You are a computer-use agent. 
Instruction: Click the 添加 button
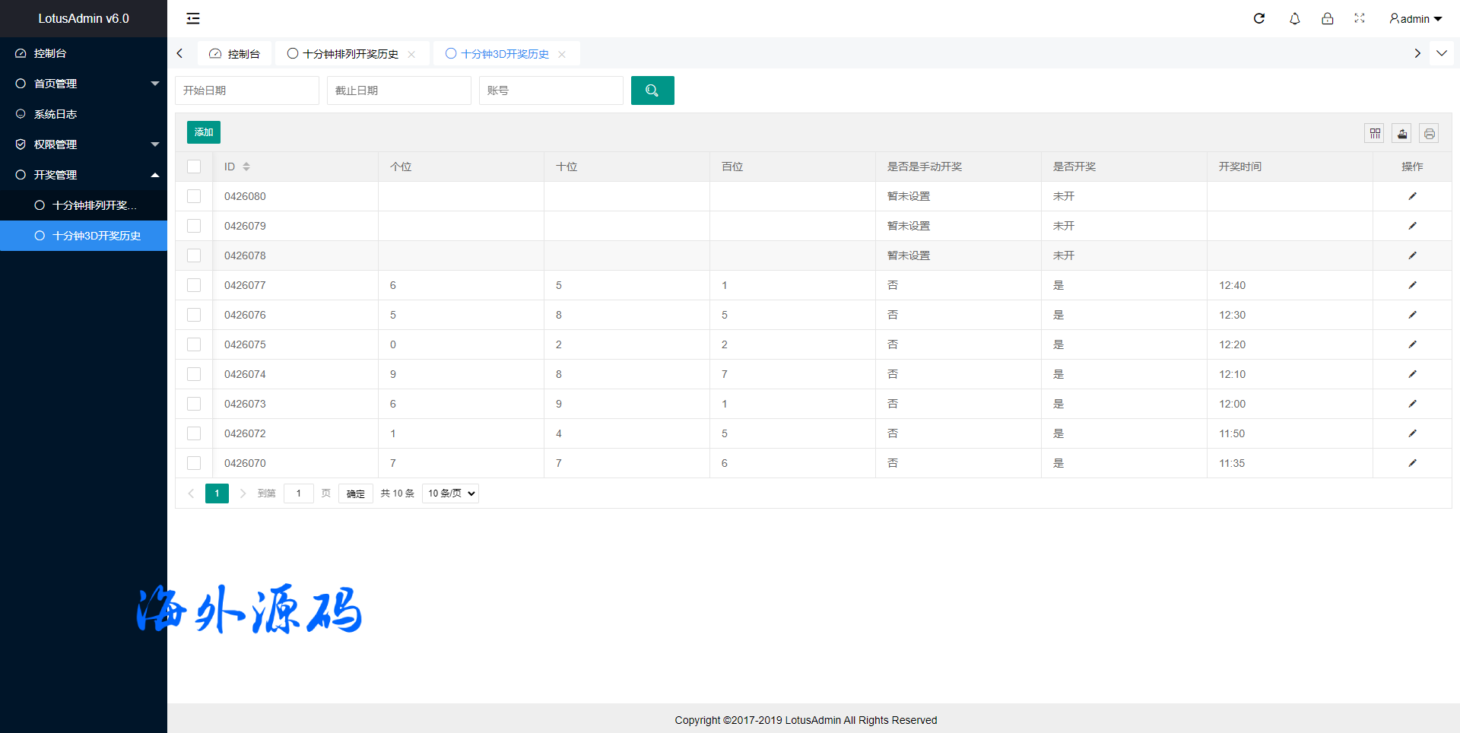pyautogui.click(x=204, y=132)
